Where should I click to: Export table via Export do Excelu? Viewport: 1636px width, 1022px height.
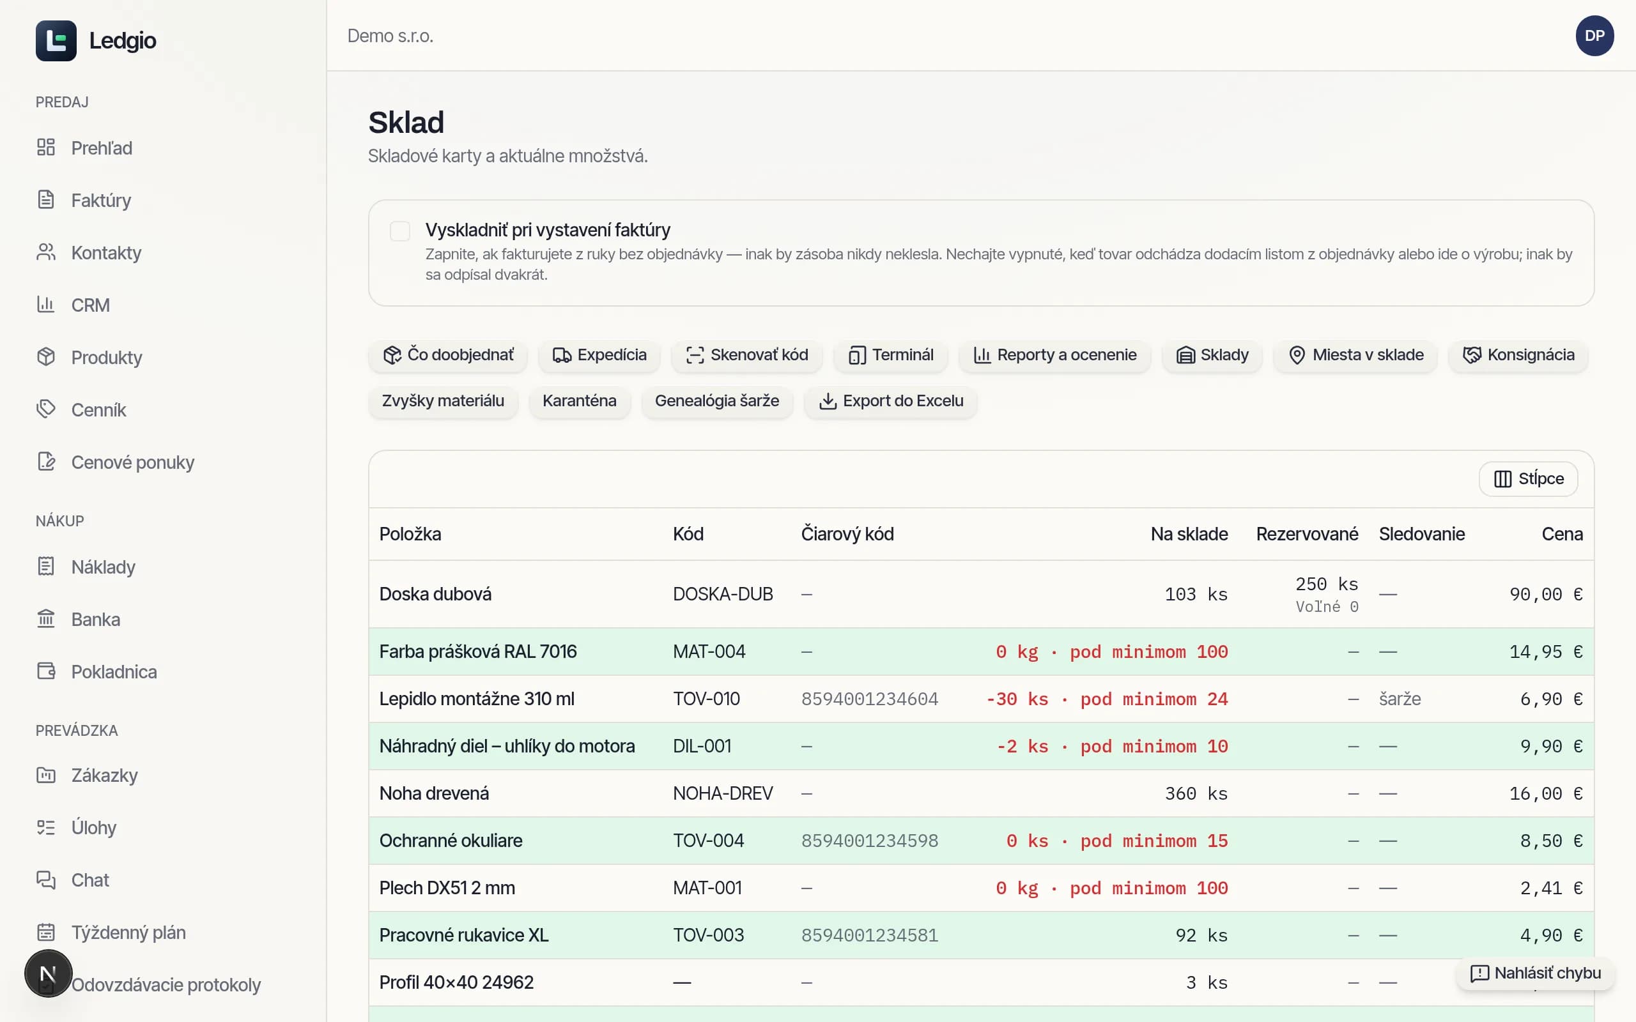[x=890, y=401]
